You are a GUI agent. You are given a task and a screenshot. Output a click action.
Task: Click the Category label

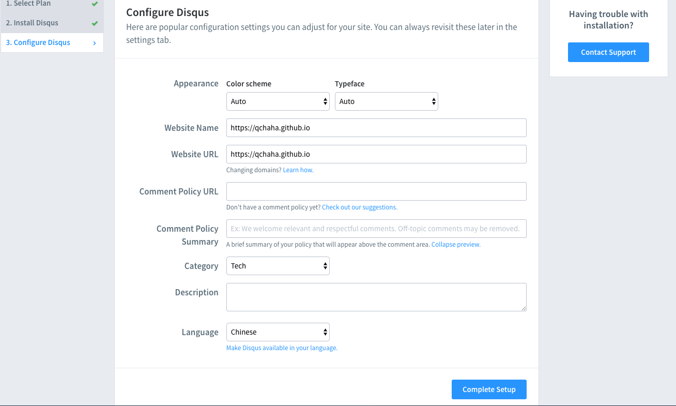202,266
